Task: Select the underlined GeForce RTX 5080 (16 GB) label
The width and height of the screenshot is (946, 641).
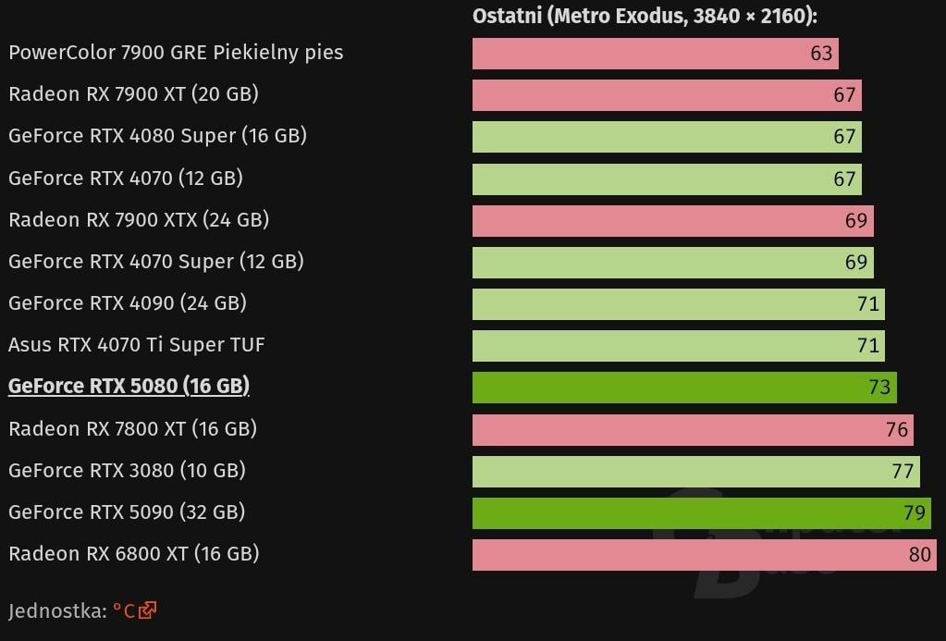Action: [x=129, y=386]
